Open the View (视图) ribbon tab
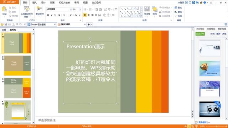Screen dimensions: 228x128 [85, 2]
